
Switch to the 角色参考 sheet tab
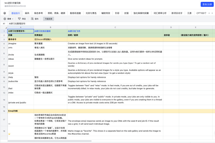(39, 13)
